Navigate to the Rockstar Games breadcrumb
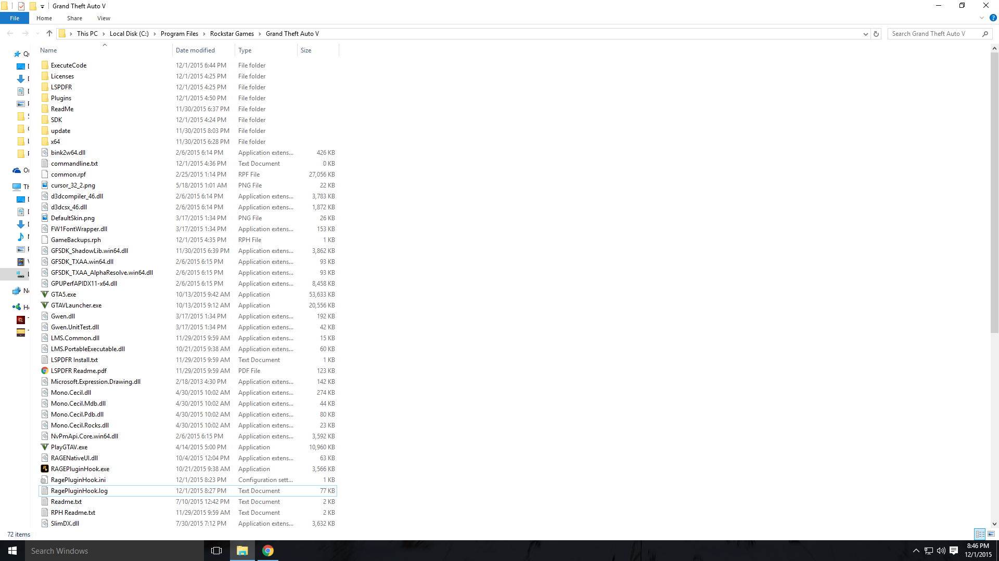This screenshot has height=561, width=999. pyautogui.click(x=232, y=34)
